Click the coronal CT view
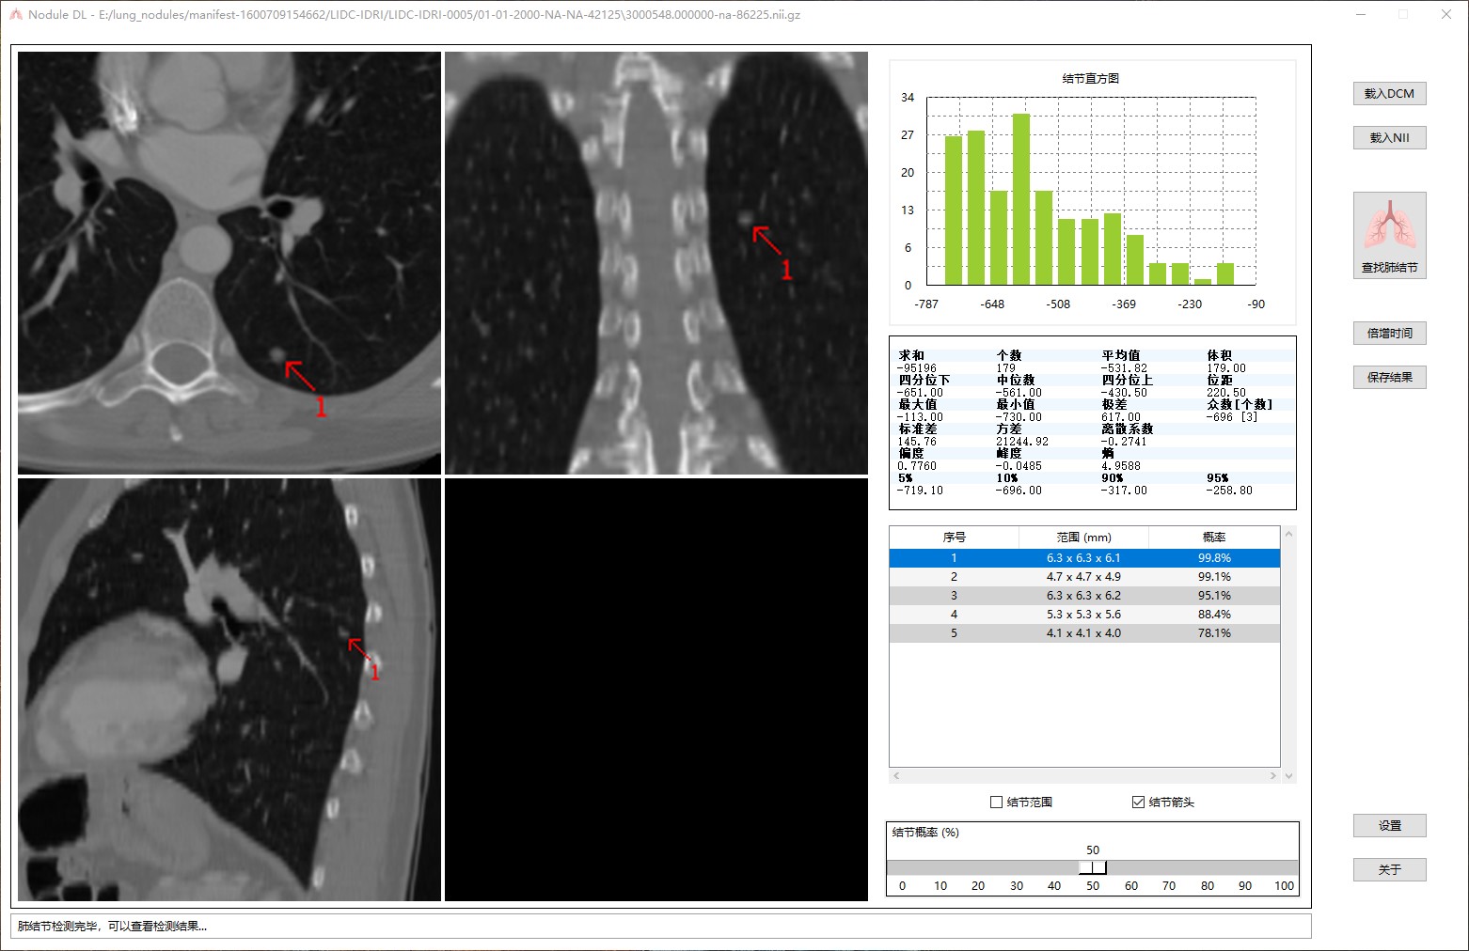1469x951 pixels. click(656, 262)
